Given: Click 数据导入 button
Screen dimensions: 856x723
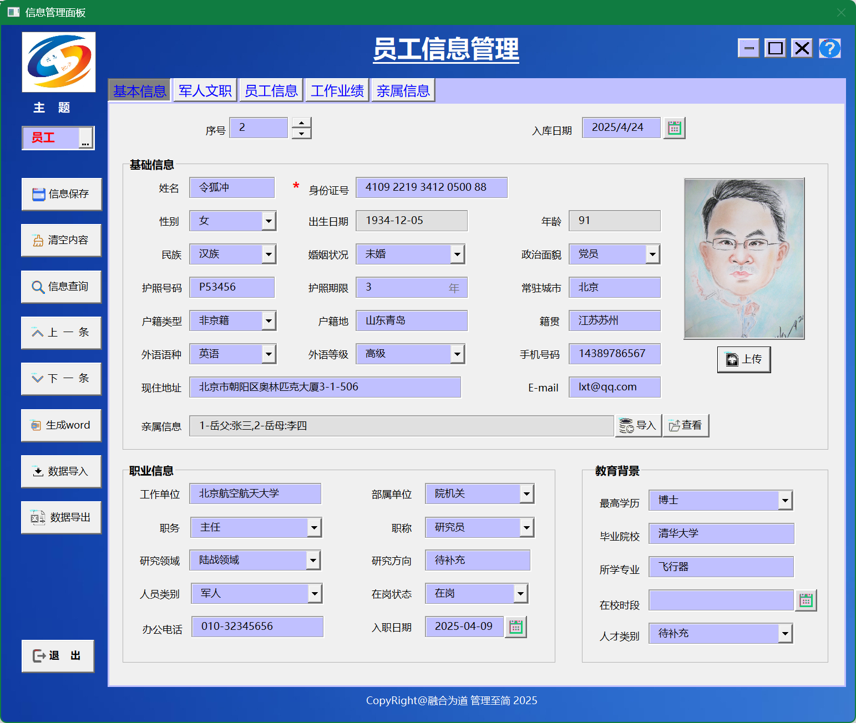Looking at the screenshot, I should tap(62, 471).
